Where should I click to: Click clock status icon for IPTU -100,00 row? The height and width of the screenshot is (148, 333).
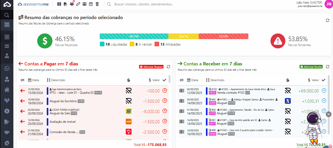(x=165, y=91)
